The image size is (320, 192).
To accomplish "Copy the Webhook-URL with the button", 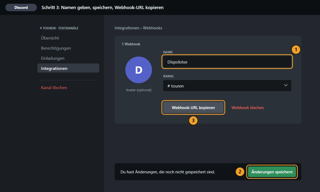I will pyautogui.click(x=193, y=108).
